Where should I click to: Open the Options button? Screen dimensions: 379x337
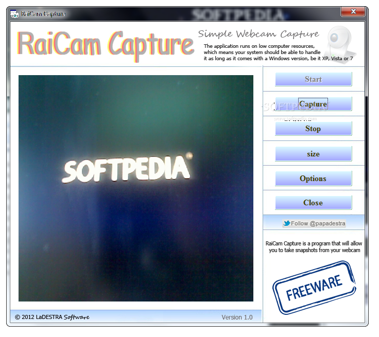click(x=314, y=179)
